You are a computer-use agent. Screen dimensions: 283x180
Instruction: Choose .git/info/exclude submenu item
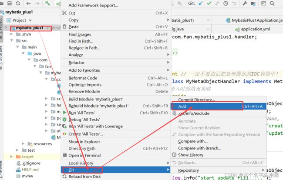tap(219, 113)
